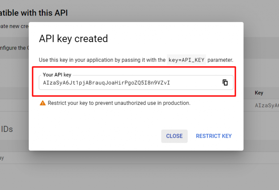The width and height of the screenshot is (279, 190).
Task: Close the API key created dialog
Action: click(x=174, y=136)
